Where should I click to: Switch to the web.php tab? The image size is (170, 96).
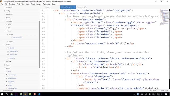[x=48, y=7]
